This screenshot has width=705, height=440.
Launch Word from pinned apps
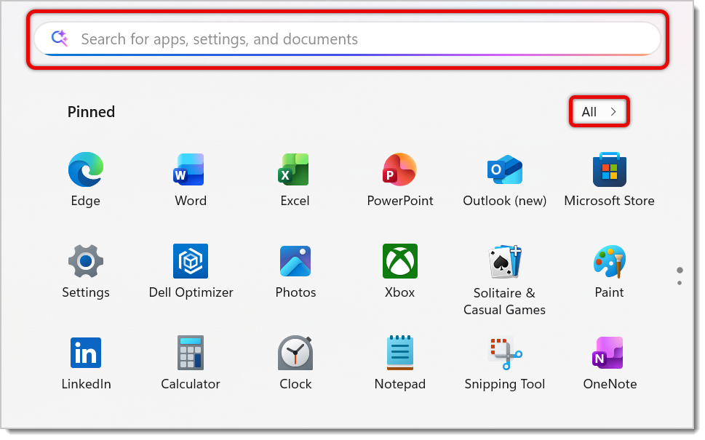point(191,179)
